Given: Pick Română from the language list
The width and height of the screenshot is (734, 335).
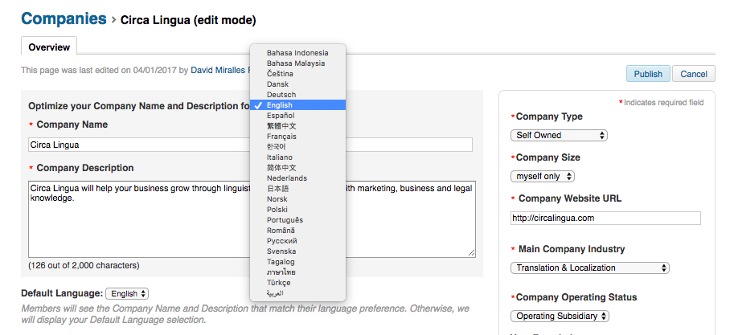Looking at the screenshot, I should (x=297, y=231).
